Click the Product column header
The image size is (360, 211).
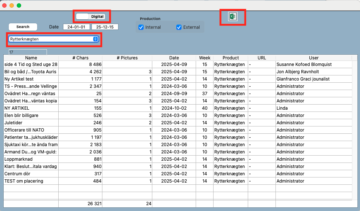231,58
